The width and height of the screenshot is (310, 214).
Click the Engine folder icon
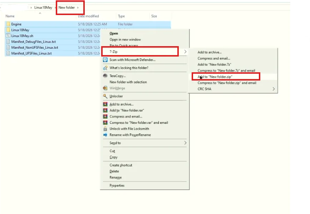pos(8,24)
